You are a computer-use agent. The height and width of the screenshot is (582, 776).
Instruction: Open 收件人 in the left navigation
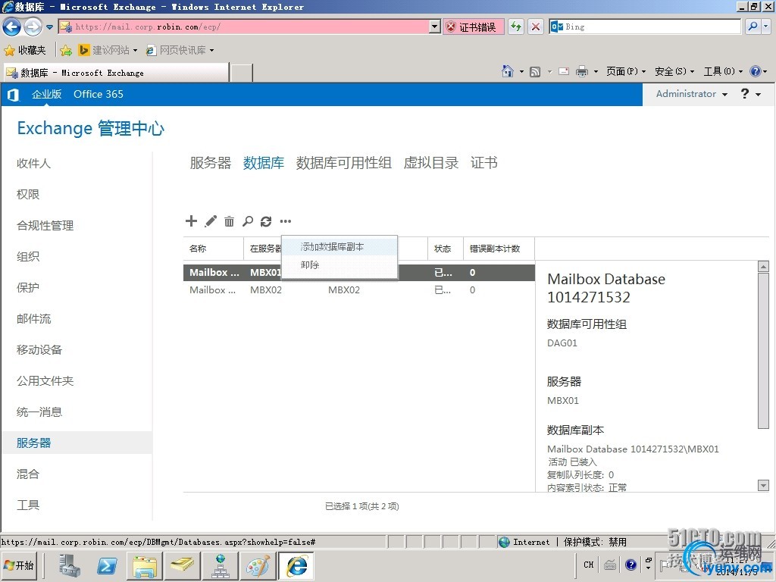point(33,164)
